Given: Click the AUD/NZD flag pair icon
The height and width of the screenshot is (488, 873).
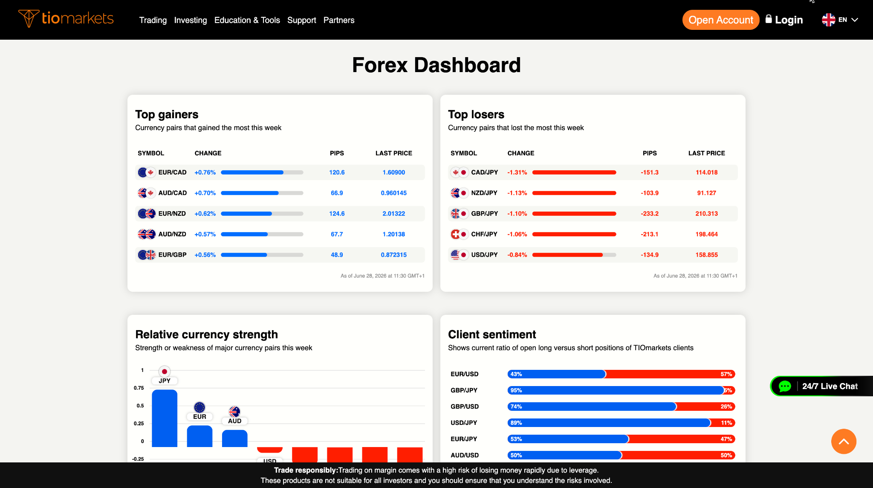Looking at the screenshot, I should coord(147,234).
